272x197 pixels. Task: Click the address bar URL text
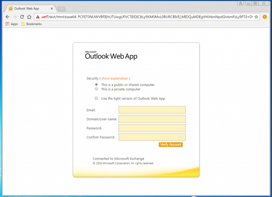tap(147, 17)
